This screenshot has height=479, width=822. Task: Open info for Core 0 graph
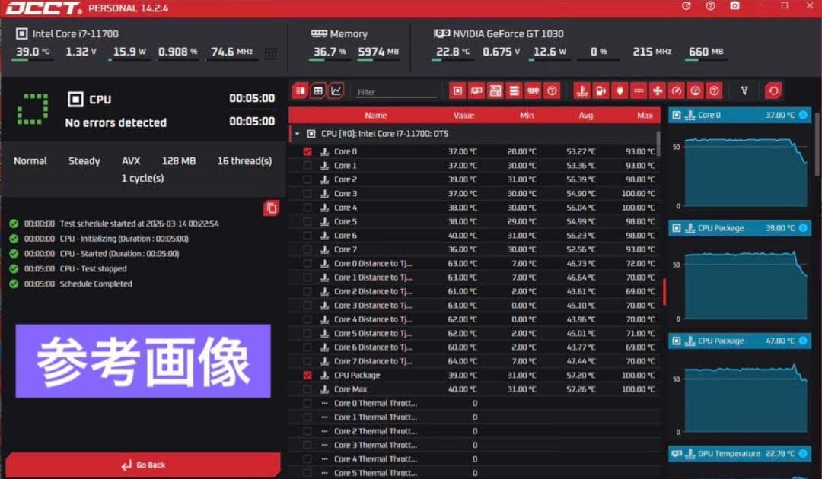(x=803, y=115)
